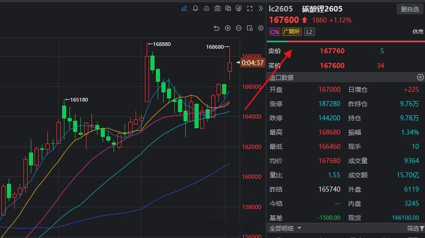The height and width of the screenshot is (238, 425).
Task: Click the 0:04:37 countdown price label
Action: pos(252,63)
